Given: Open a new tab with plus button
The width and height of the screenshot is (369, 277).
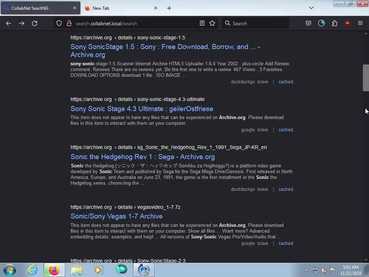Looking at the screenshot, I should click(x=169, y=8).
